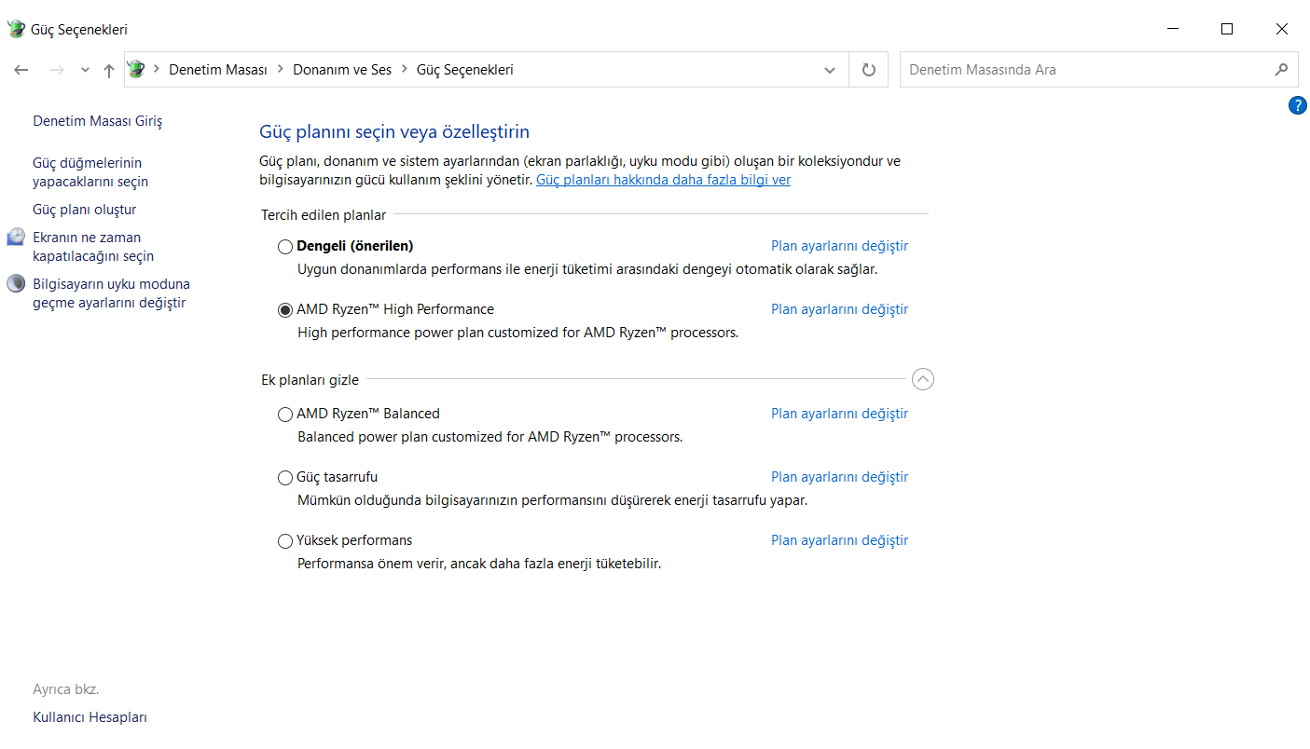
Task: Select the Dengeli (önerilen) power plan
Action: 285,247
